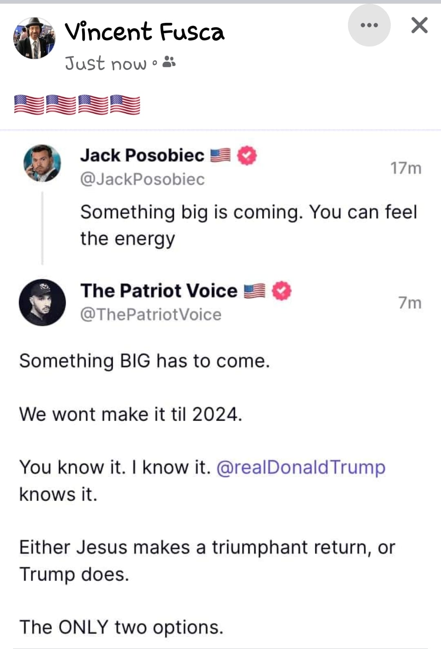Open the Vincent Fusca profile name link
This screenshot has width=441, height=649.
click(x=145, y=32)
